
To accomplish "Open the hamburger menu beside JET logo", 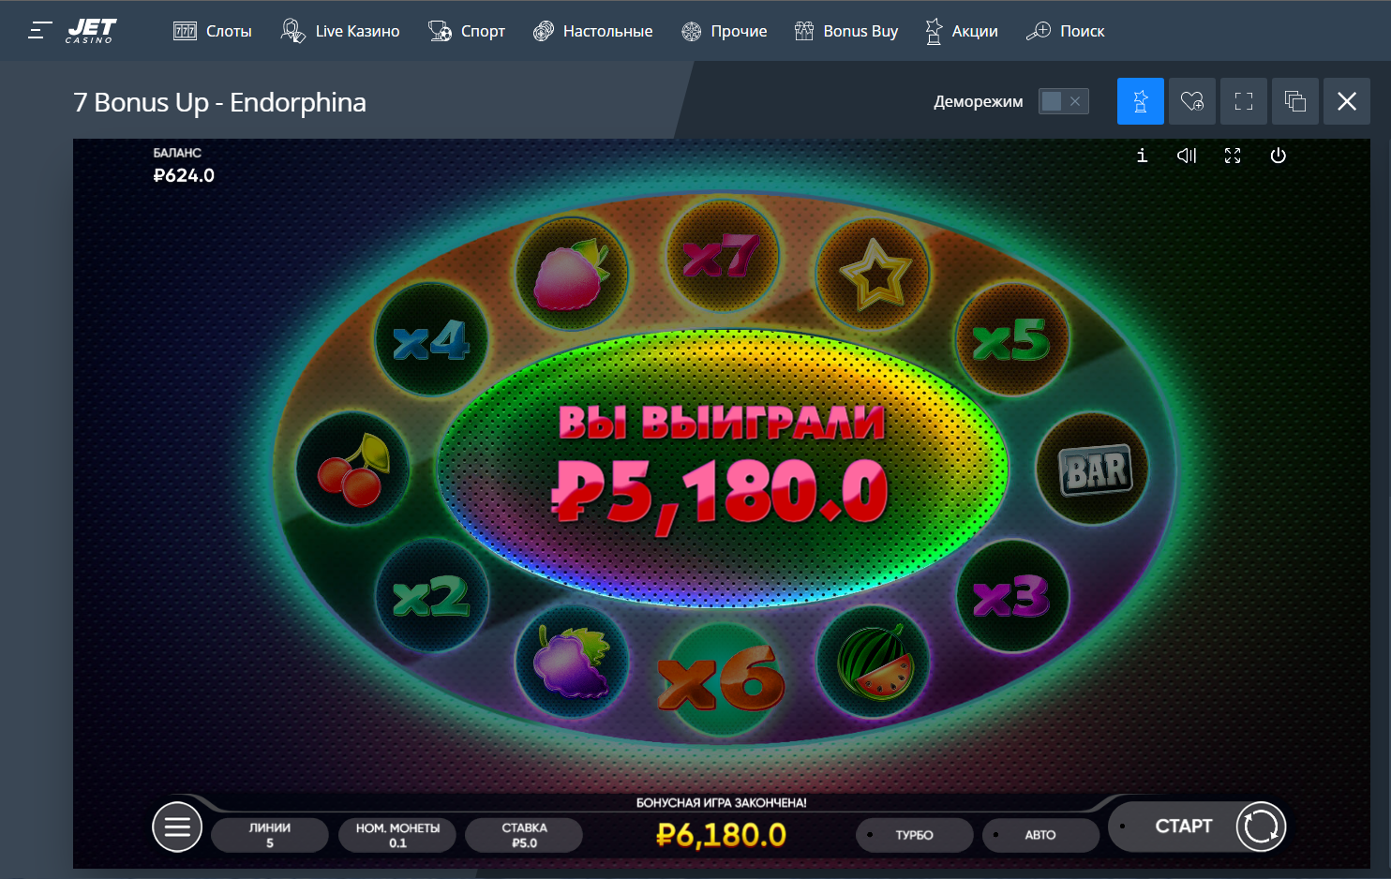I will [39, 31].
